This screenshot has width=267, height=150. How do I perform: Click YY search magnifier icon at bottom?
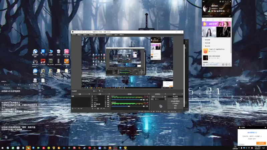[x=229, y=65]
